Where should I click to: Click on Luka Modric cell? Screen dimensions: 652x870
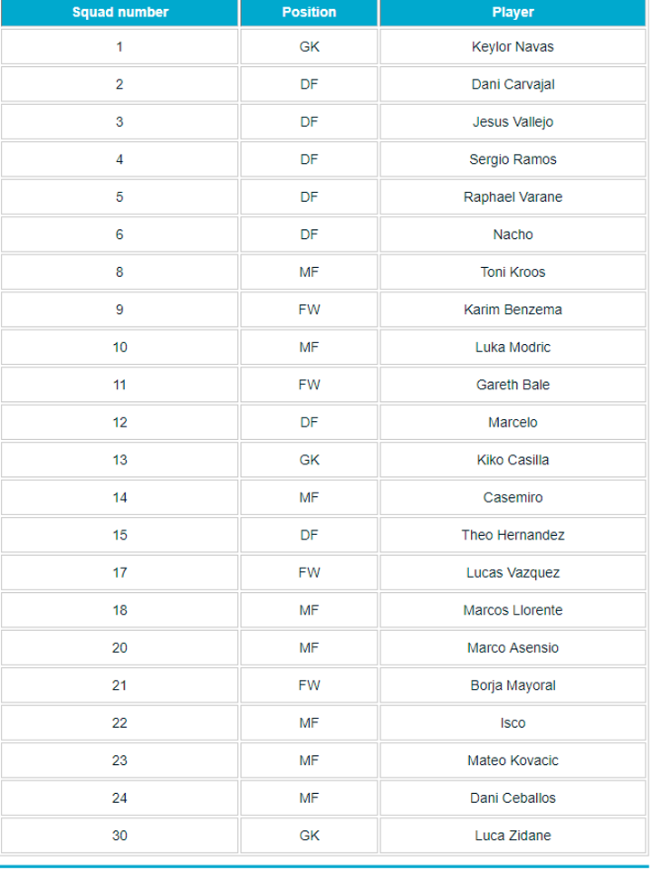(x=513, y=348)
